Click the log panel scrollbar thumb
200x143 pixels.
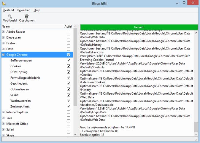coord(196,127)
